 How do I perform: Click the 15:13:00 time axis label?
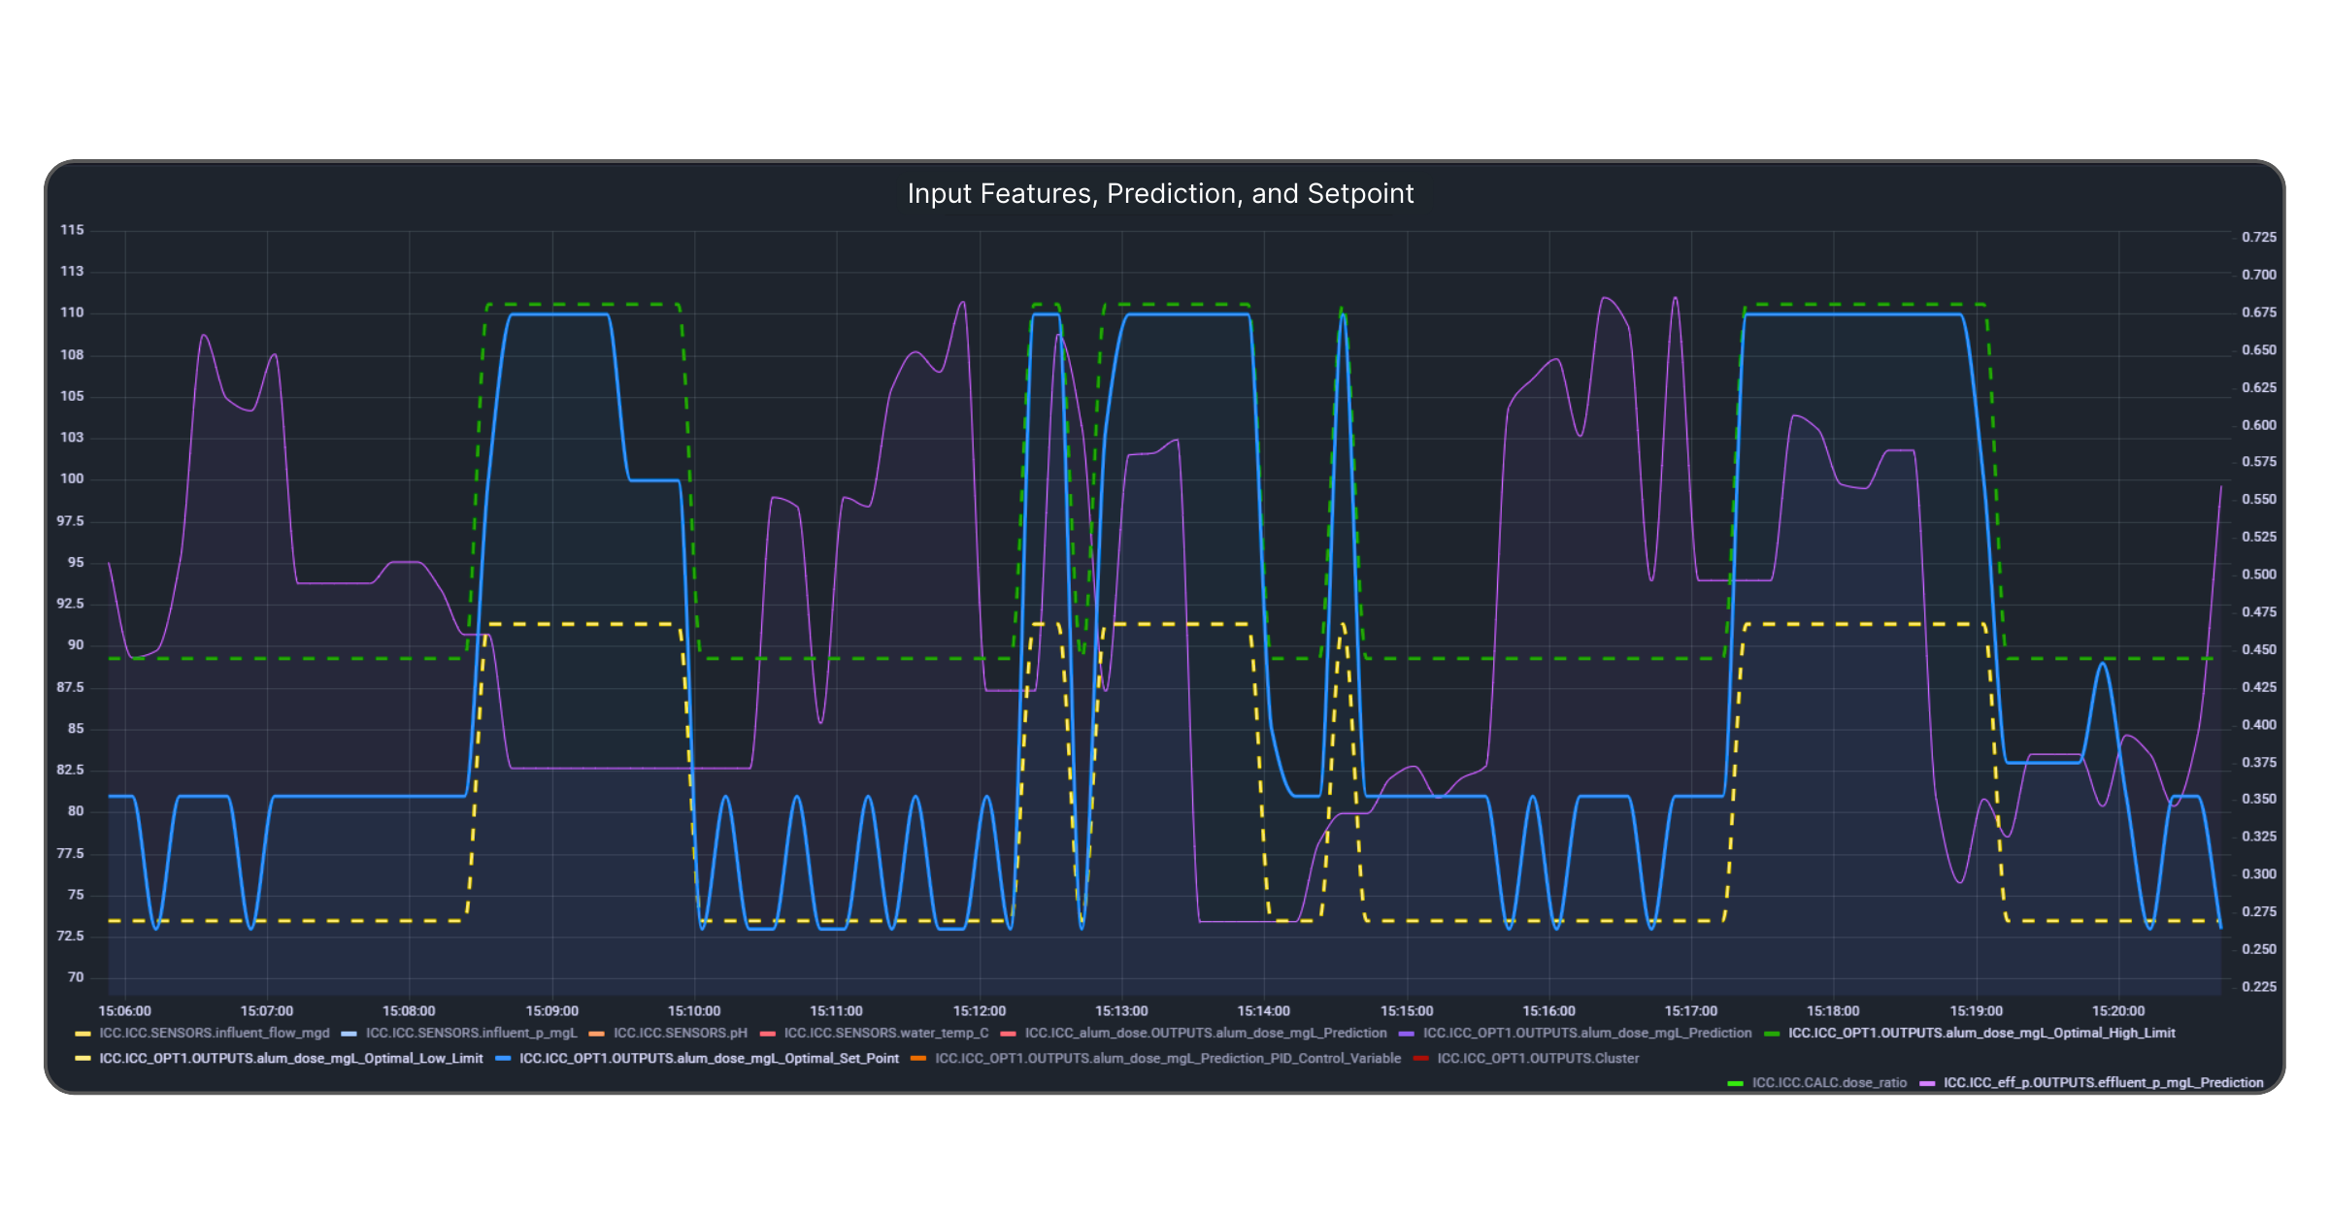point(1121,1011)
